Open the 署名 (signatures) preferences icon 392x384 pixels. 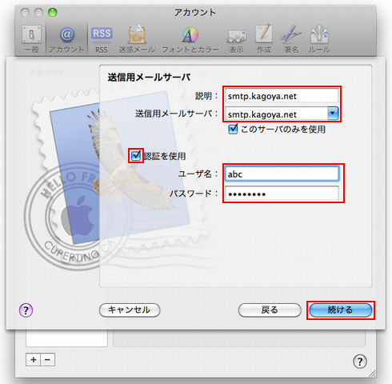(x=291, y=39)
